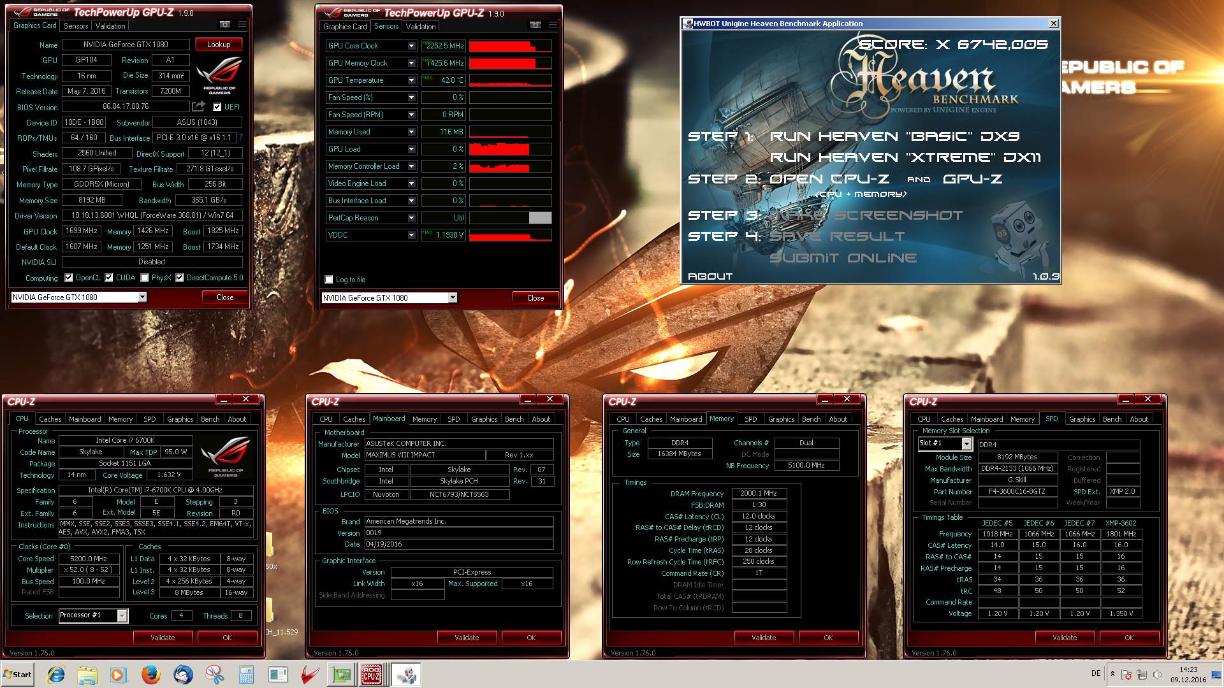Click the BIOS export share icon

[199, 106]
